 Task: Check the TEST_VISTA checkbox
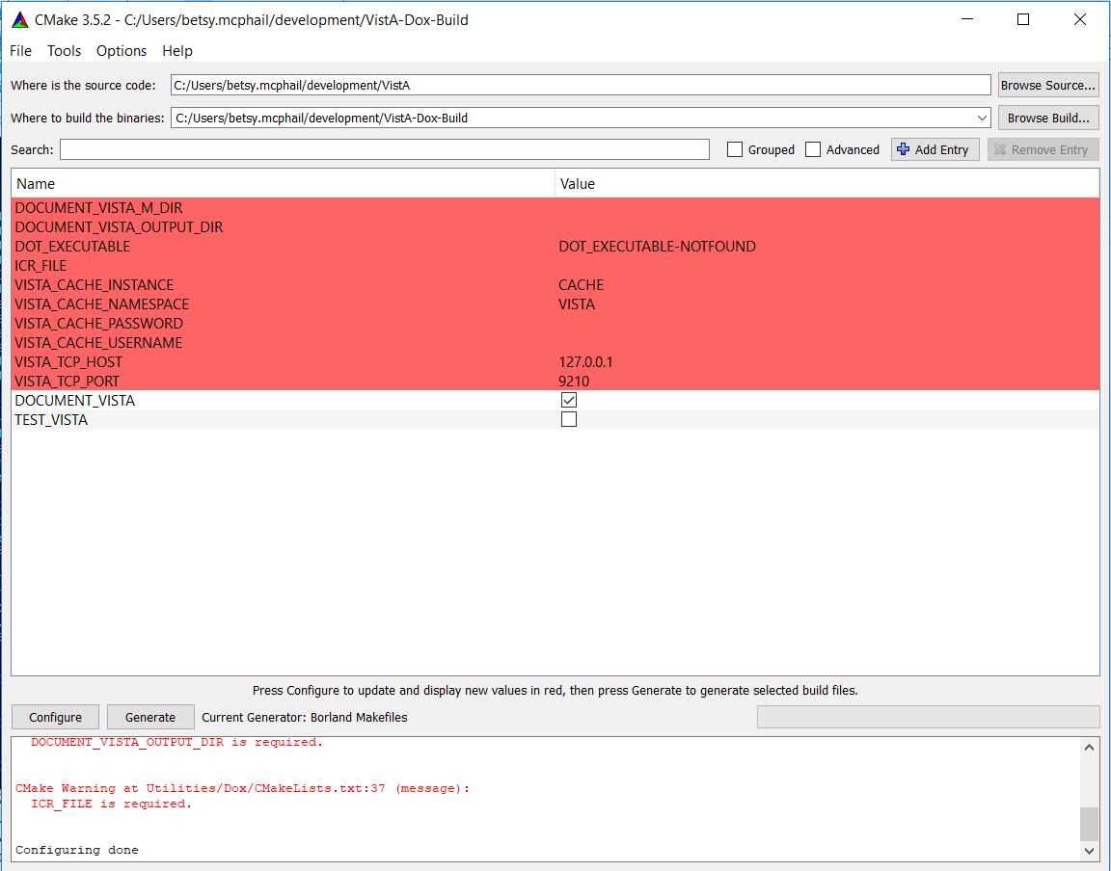coord(569,419)
